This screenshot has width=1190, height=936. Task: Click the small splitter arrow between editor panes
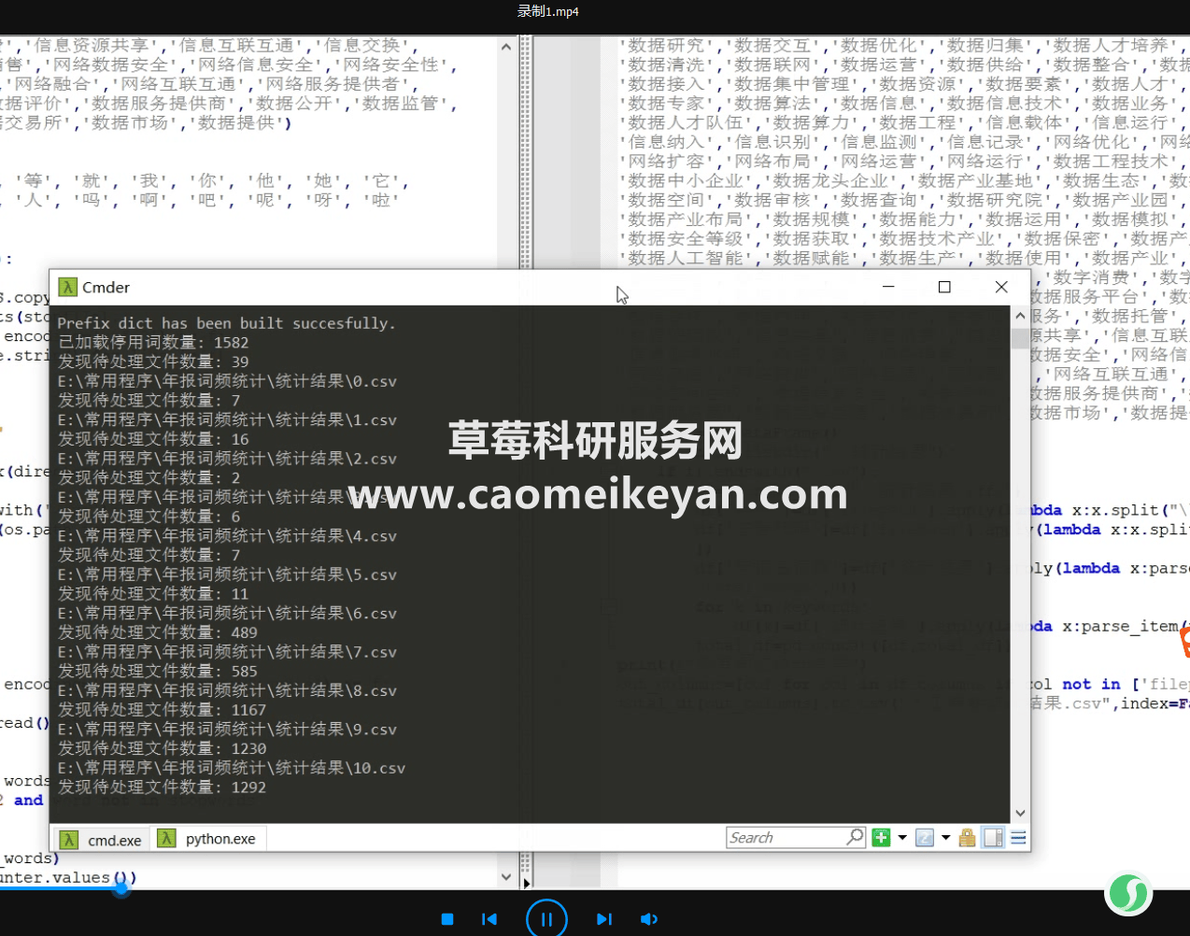[527, 882]
